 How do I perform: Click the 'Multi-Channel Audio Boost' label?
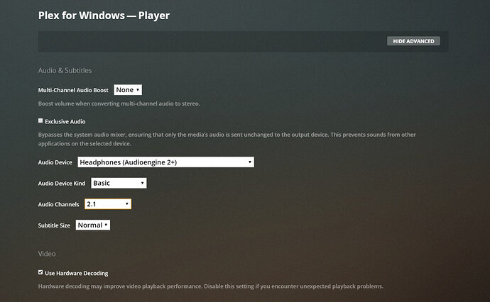73,90
